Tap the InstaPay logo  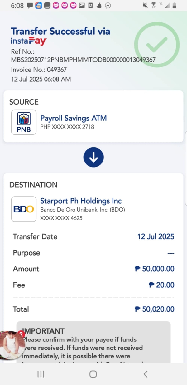click(x=29, y=41)
